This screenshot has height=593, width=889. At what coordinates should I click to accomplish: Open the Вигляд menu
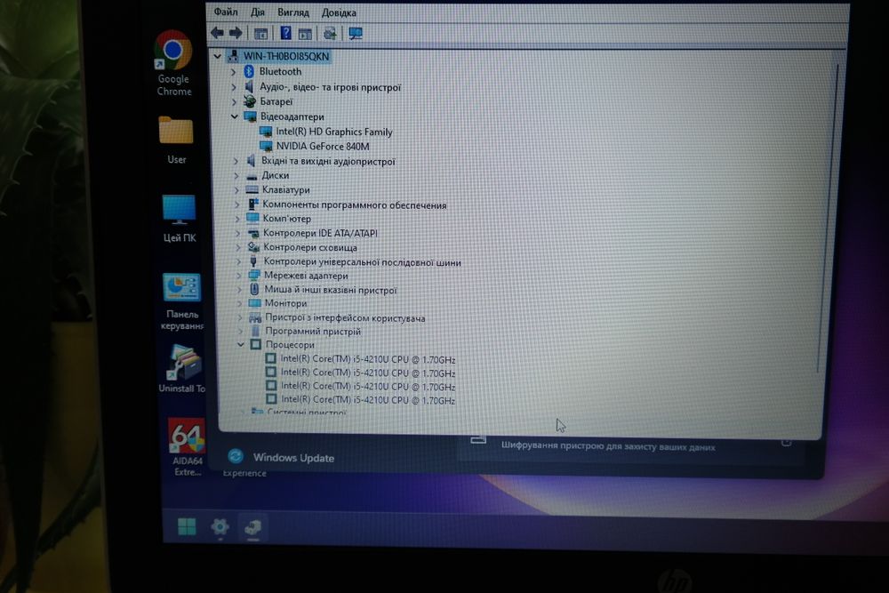(293, 12)
